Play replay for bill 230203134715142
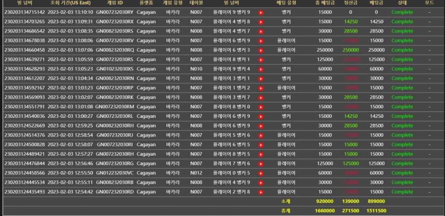This screenshot has width=445, height=216. pyautogui.click(x=261, y=12)
